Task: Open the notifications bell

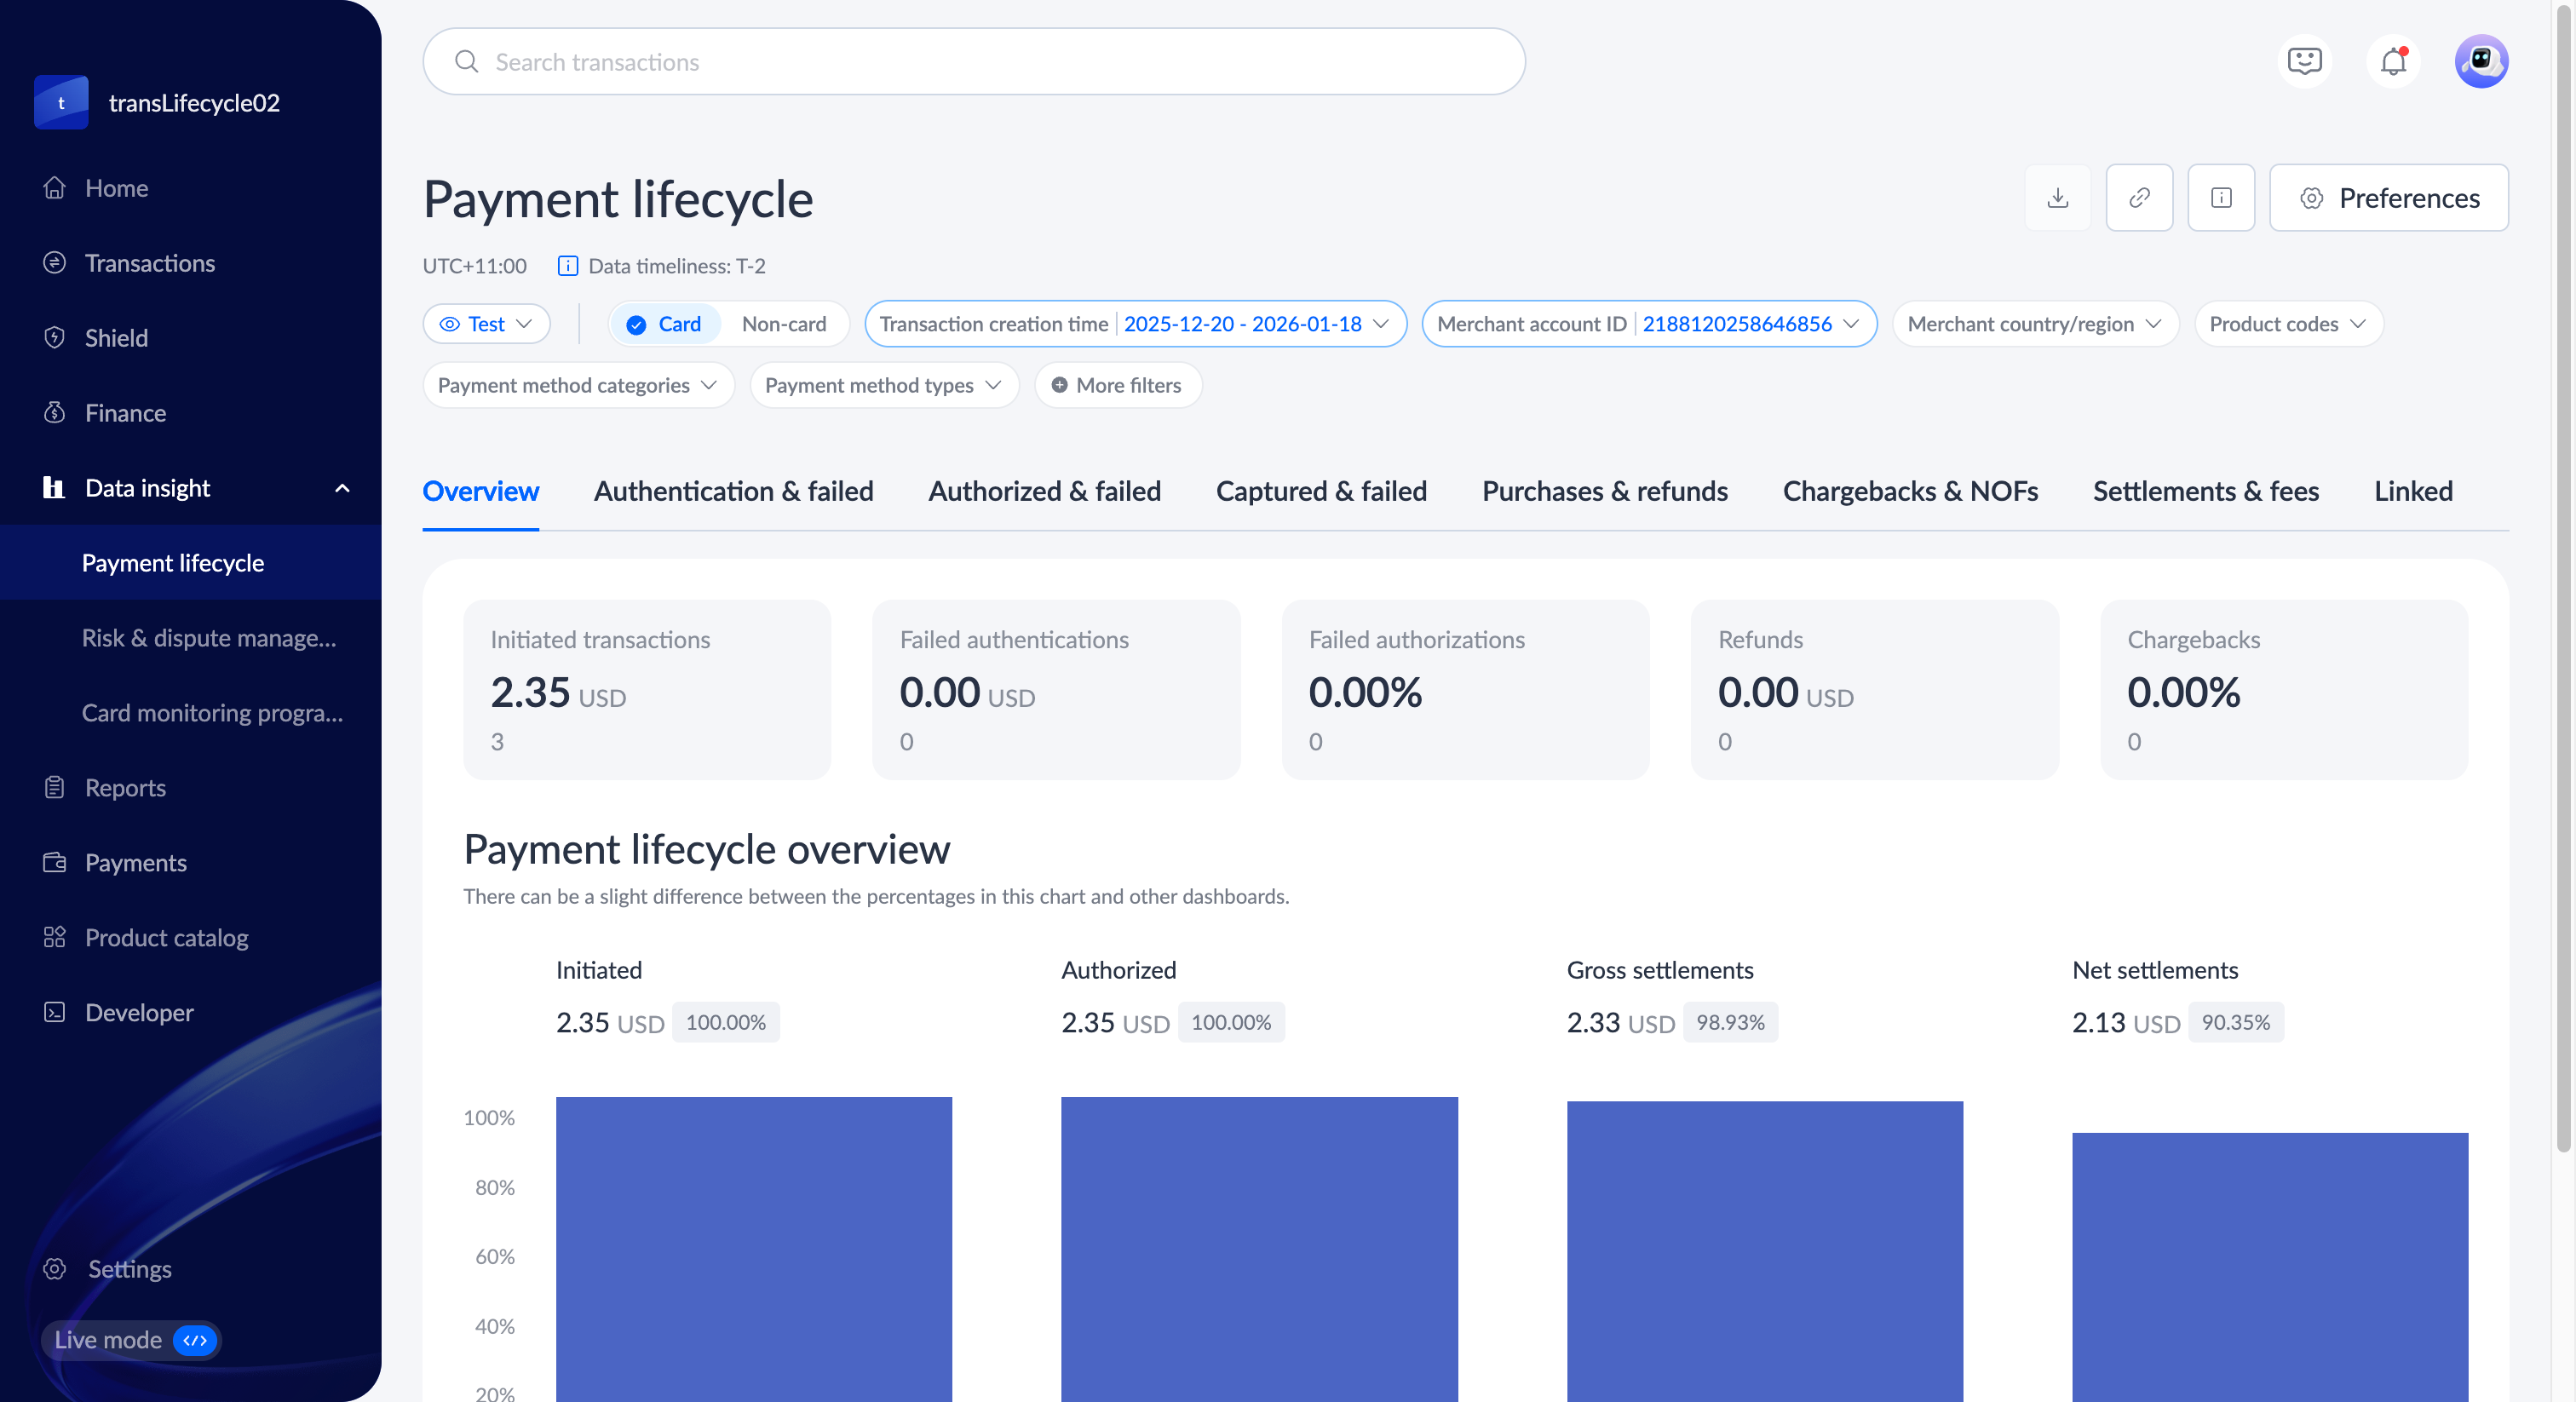Action: [2392, 62]
